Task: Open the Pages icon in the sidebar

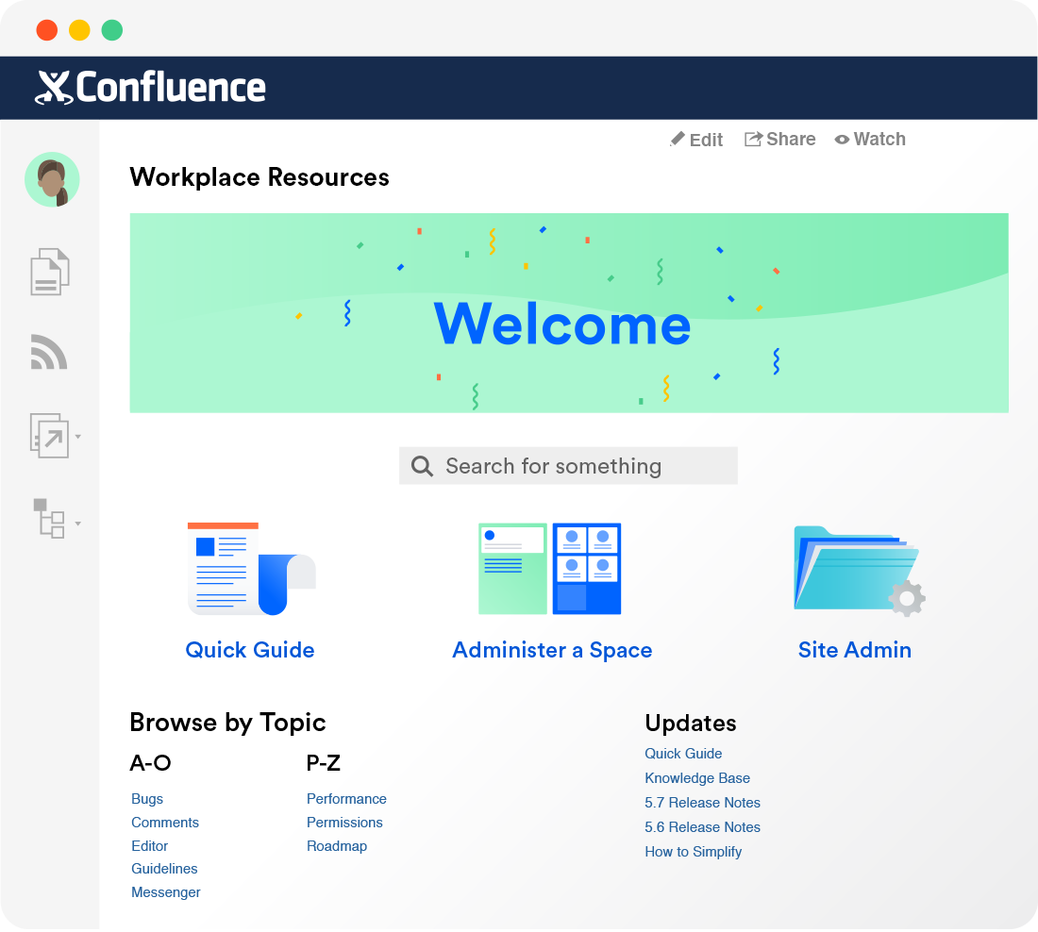Action: pos(48,271)
